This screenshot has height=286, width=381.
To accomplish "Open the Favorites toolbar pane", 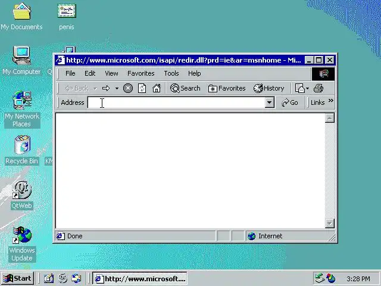I will click(x=227, y=88).
